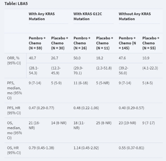This screenshot has width=166, height=161.
Task: Select the With Any KRAS Mutation header
Action: coord(42,16)
